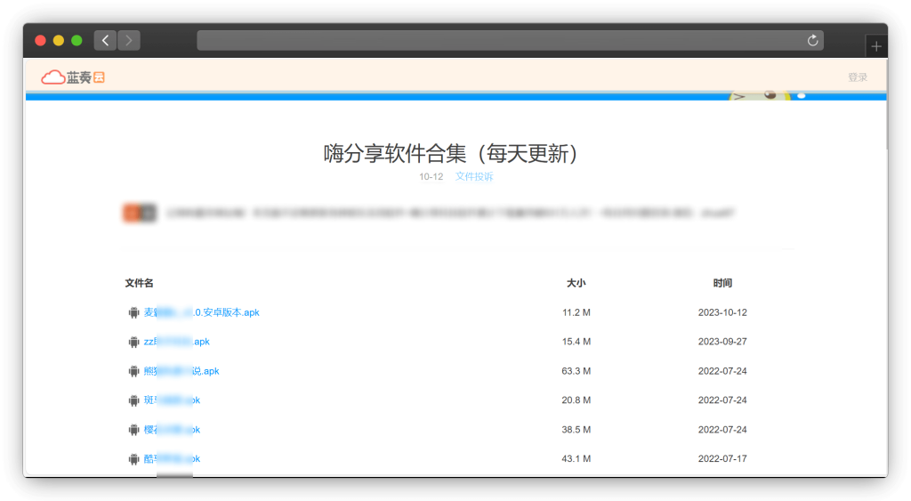Click the browser address bar
911x501 pixels.
(510, 40)
